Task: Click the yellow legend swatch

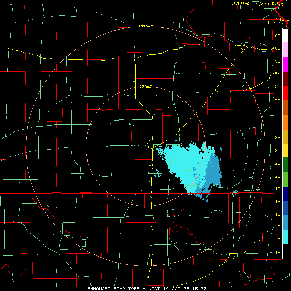Action: pos(286,150)
